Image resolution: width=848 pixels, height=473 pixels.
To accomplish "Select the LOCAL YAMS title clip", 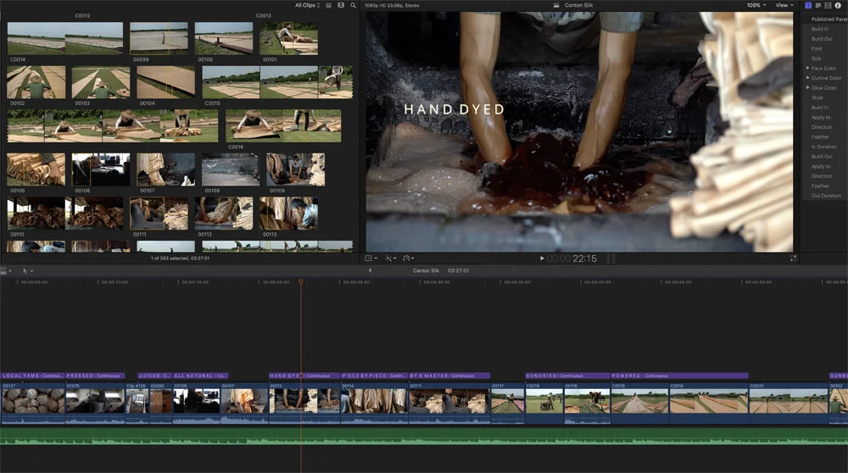I will 33,376.
